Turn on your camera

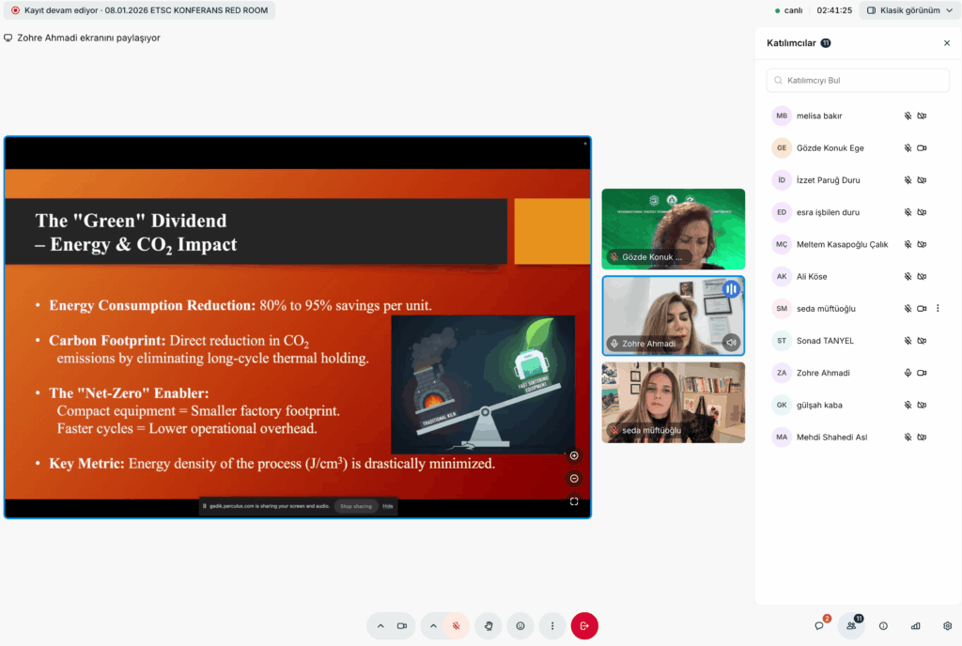[x=402, y=625]
